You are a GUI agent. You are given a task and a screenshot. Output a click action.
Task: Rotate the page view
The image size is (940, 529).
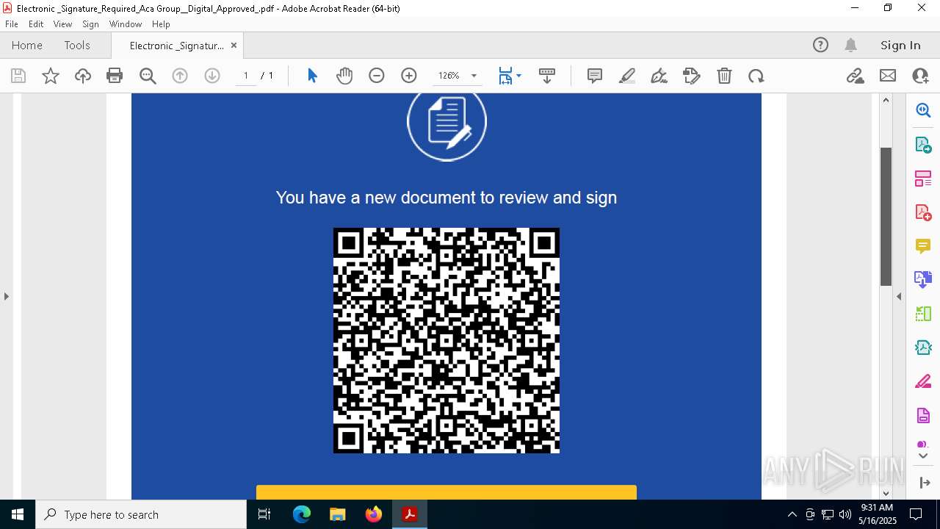tap(756, 76)
